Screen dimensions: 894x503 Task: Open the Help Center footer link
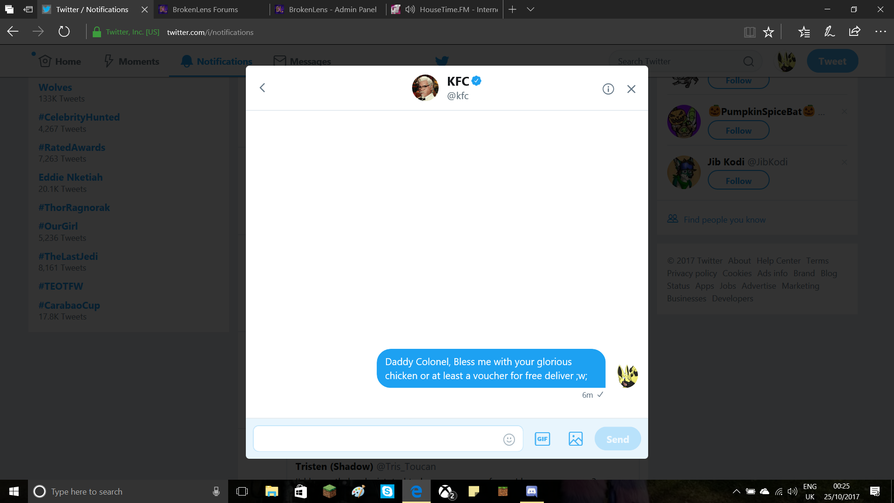779,261
